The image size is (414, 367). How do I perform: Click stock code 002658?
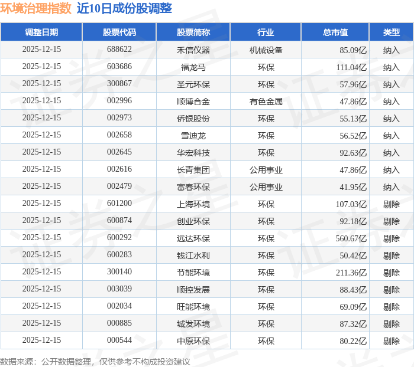click(119, 135)
